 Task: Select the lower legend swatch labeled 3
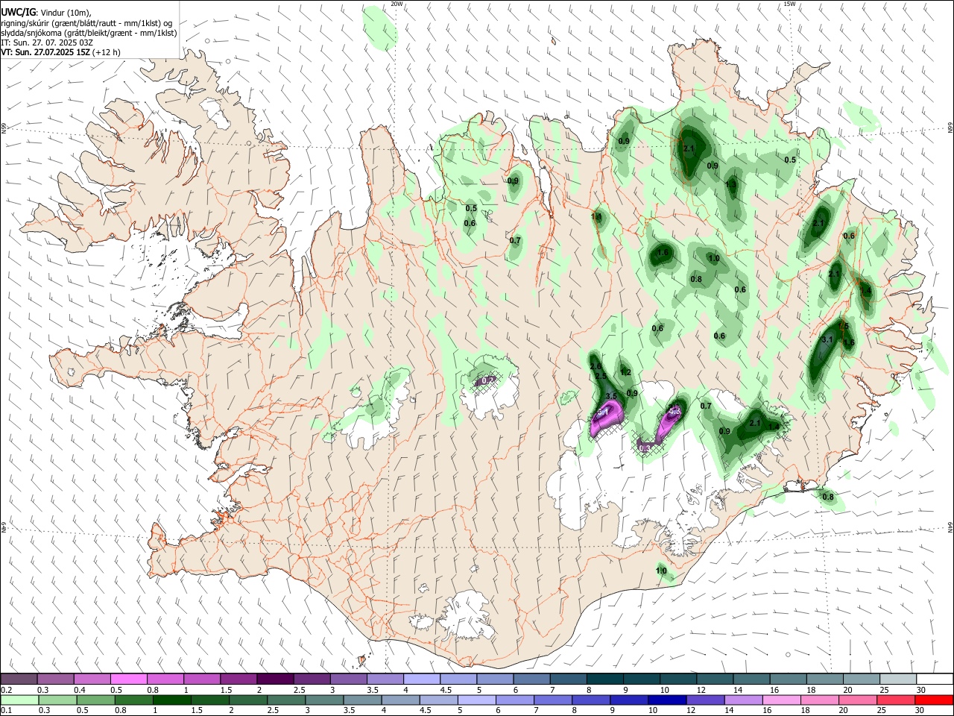pos(324,700)
